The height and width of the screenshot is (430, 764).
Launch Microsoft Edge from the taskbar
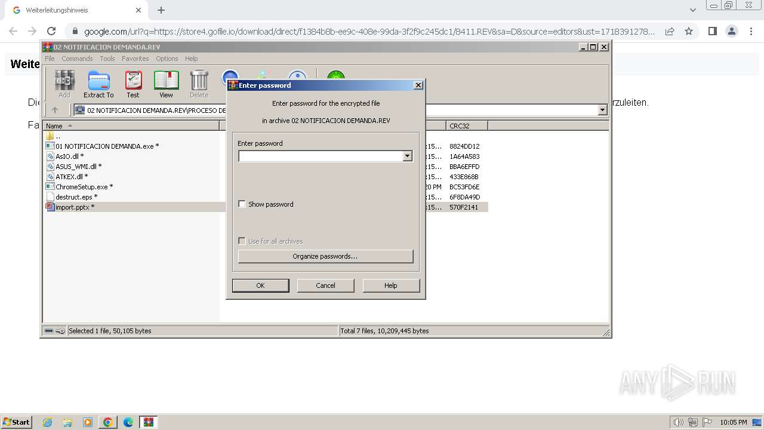pos(128,422)
